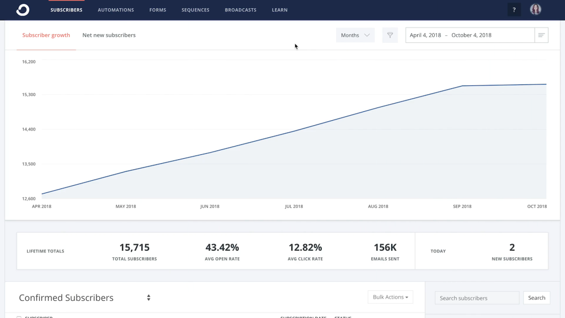The height and width of the screenshot is (318, 565).
Task: Navigate to the Broadcasts page
Action: tap(241, 10)
